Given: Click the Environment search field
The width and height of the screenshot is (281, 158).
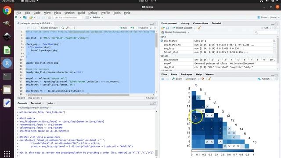Looking at the screenshot, I should click(266, 32).
